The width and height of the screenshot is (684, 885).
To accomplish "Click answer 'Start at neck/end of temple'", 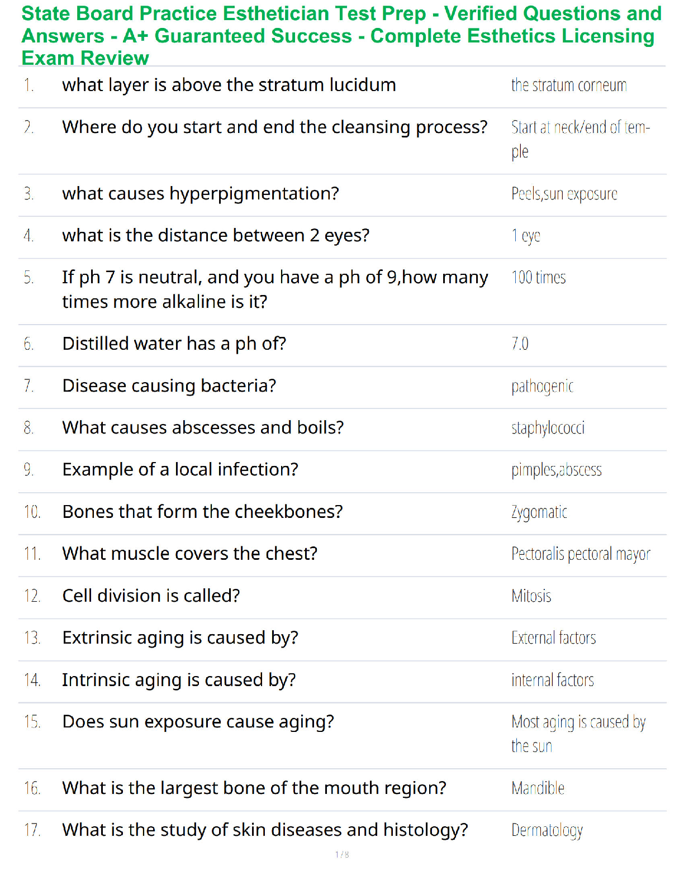I will 581,140.
